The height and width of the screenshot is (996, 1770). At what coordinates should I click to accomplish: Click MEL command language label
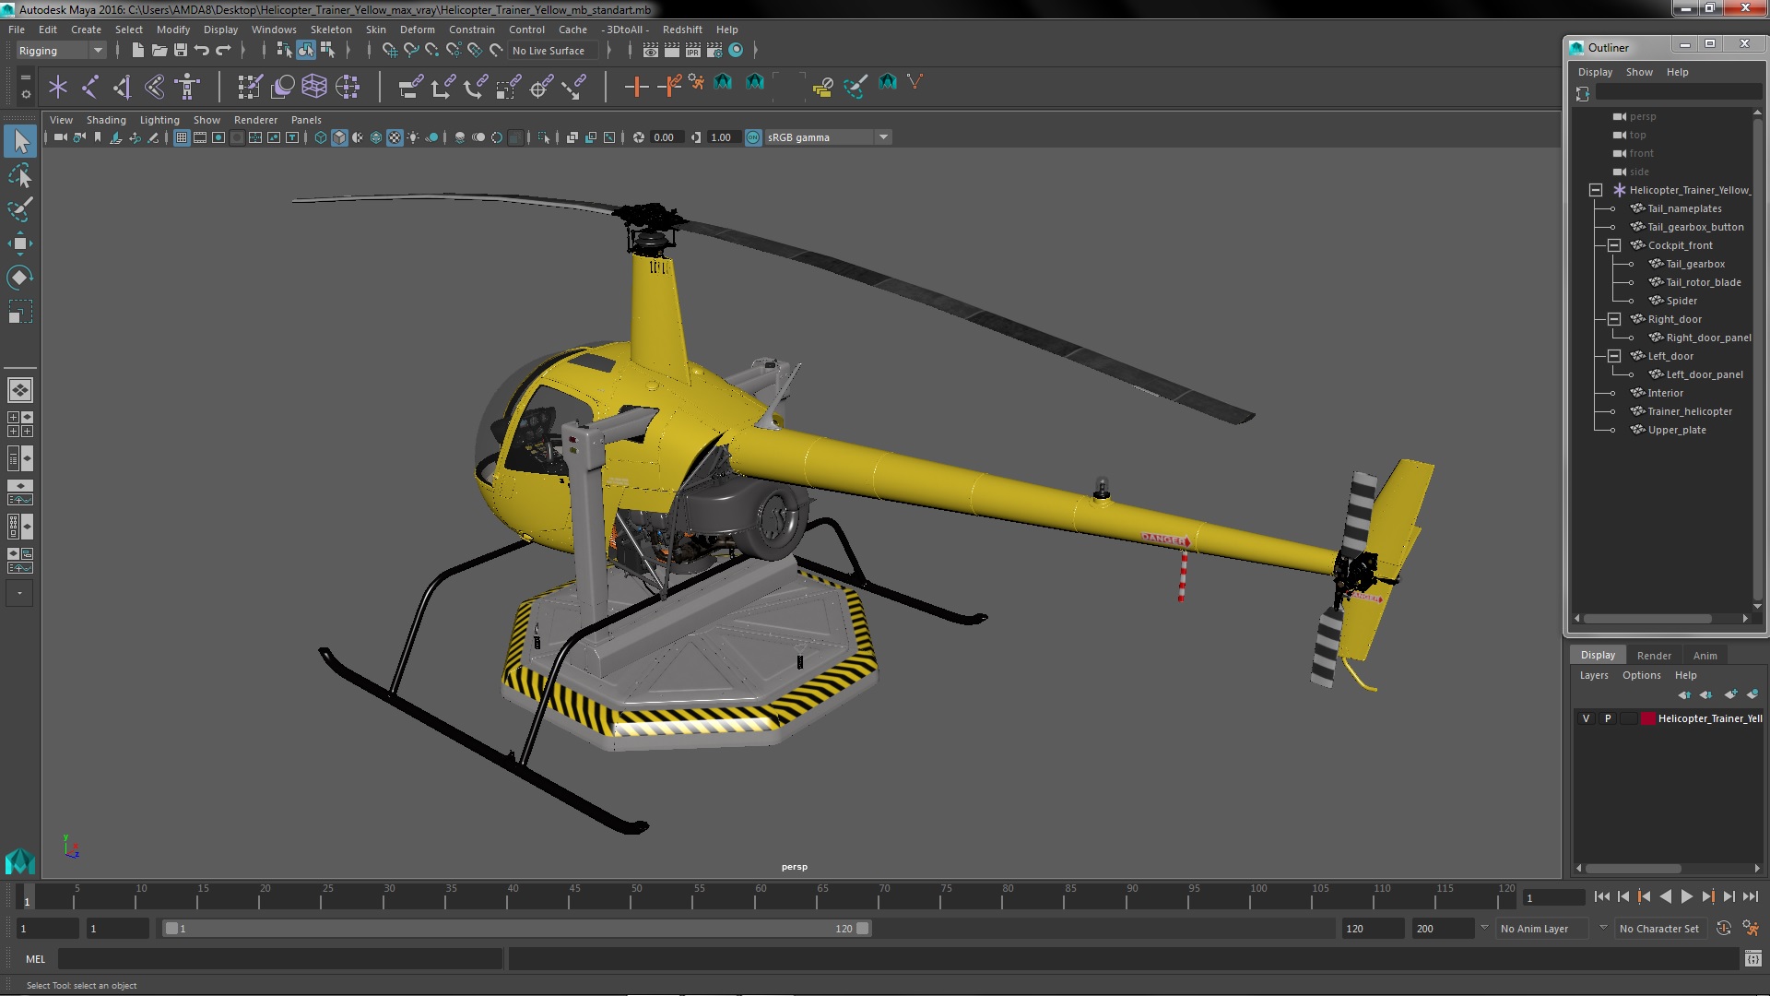coord(35,959)
